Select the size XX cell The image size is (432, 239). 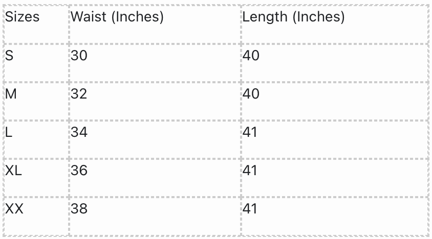pyautogui.click(x=14, y=209)
